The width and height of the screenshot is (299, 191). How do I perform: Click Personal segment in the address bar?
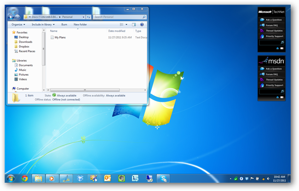(67, 17)
